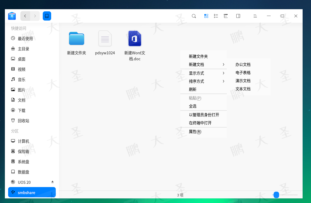Image resolution: width=311 pixels, height=203 pixels.
Task: Switch to tree view mode
Action: [226, 16]
